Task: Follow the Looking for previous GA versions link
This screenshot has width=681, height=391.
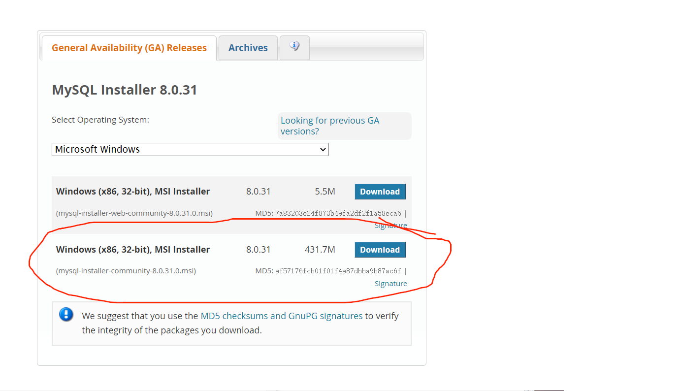Action: [330, 126]
